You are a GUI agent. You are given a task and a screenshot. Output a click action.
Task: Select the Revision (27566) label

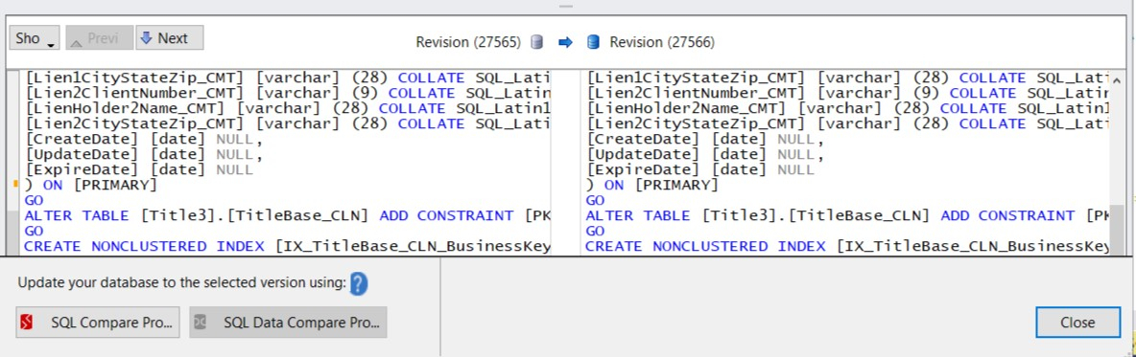click(x=662, y=43)
